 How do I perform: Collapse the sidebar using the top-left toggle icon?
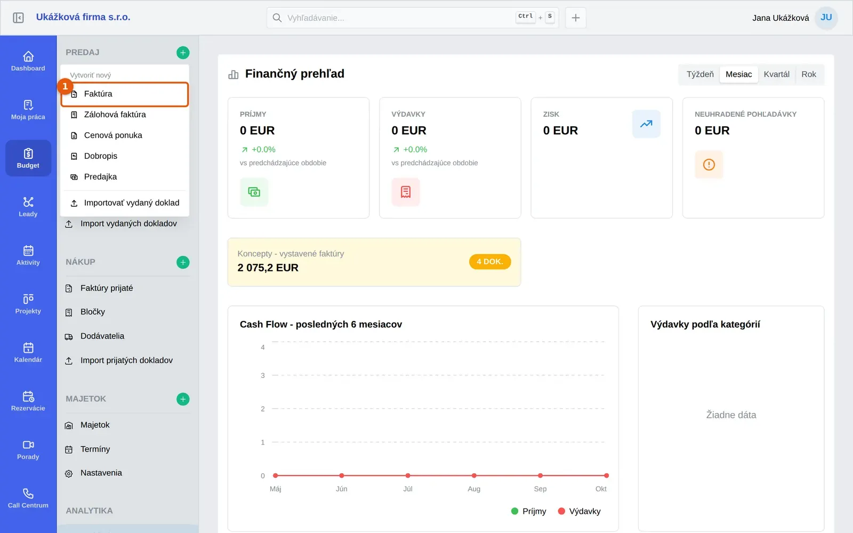pyautogui.click(x=18, y=18)
